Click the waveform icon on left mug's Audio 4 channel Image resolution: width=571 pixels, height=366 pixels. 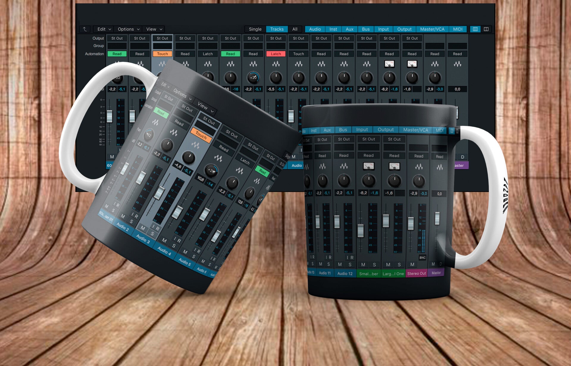(218, 158)
